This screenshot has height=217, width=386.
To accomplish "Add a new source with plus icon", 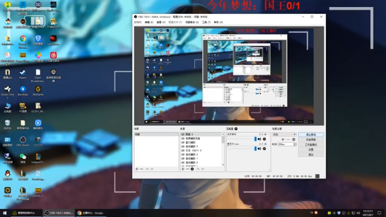I will pos(183,169).
